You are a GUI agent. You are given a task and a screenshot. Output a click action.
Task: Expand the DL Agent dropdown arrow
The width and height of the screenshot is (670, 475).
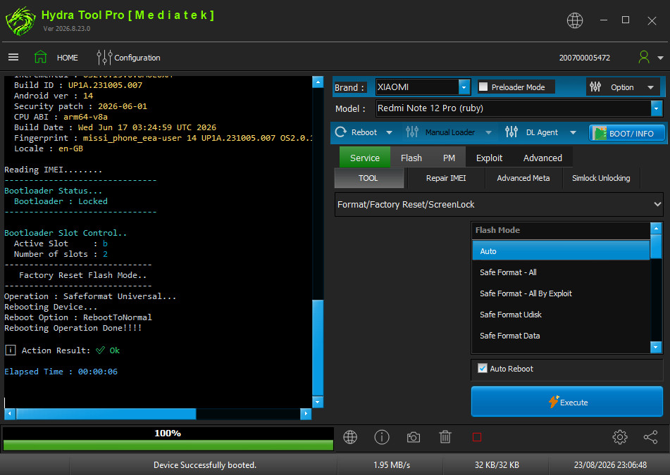(573, 133)
